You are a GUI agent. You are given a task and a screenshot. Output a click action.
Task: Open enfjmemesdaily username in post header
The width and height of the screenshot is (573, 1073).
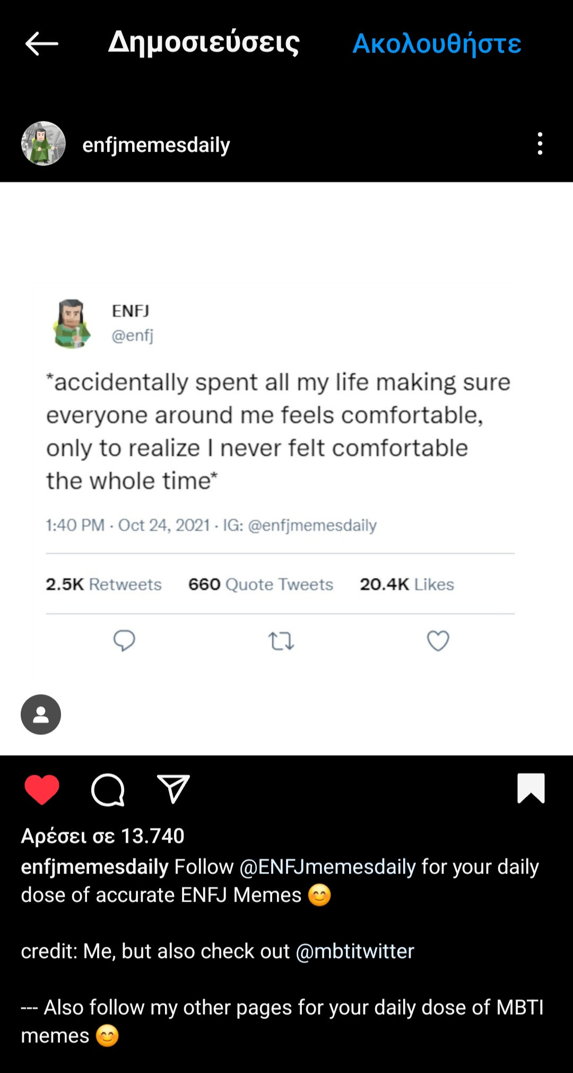pyautogui.click(x=156, y=145)
